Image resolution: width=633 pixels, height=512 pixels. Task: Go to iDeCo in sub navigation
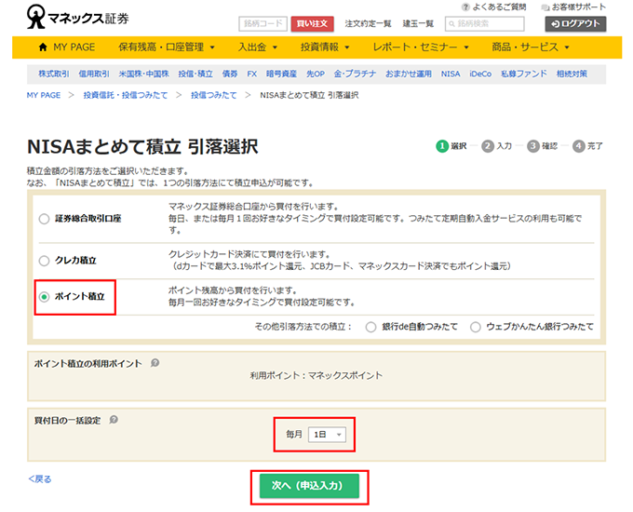point(480,74)
